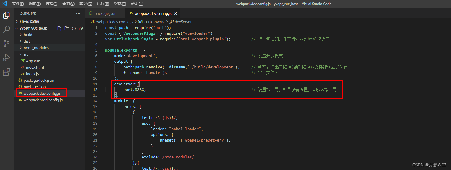This screenshot has height=170, width=451.
Task: Open the Explorer view in activity bar
Action: click(x=7, y=15)
